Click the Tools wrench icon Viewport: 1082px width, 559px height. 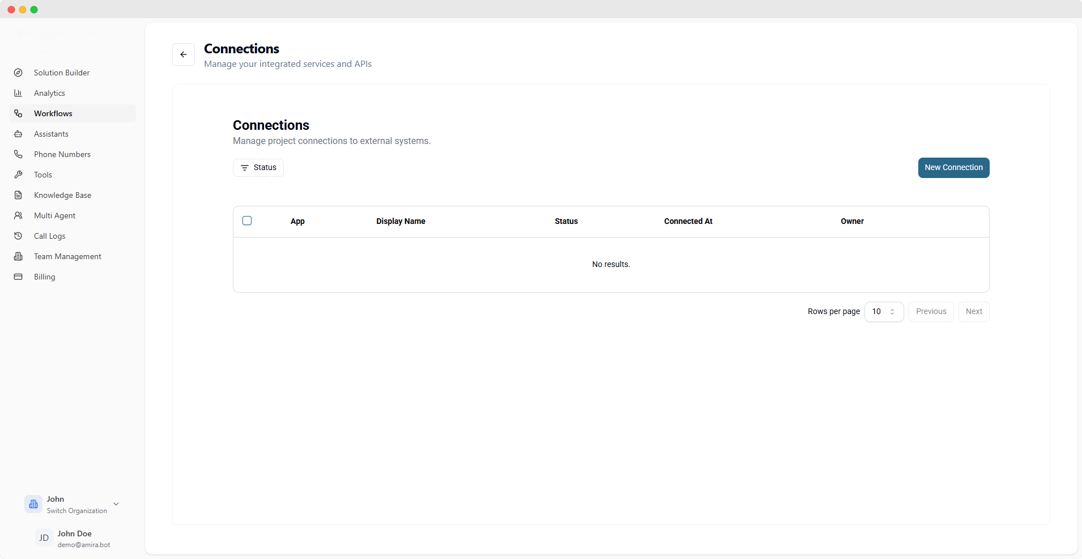coord(18,175)
